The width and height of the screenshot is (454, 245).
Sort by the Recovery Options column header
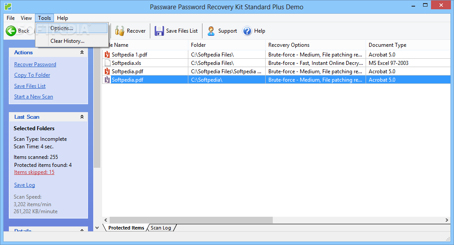tap(316, 45)
